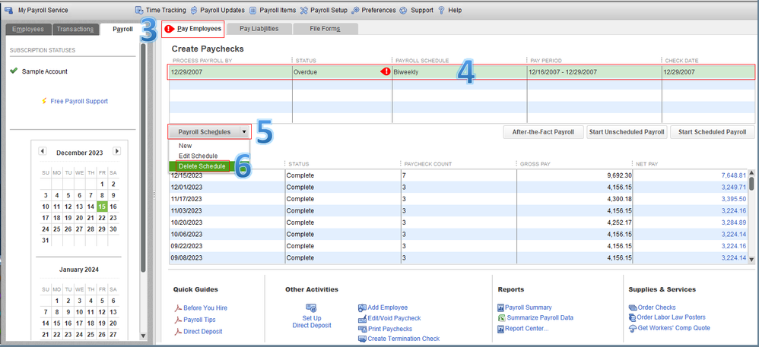Open the Pay Liabilities tab

(x=259, y=29)
